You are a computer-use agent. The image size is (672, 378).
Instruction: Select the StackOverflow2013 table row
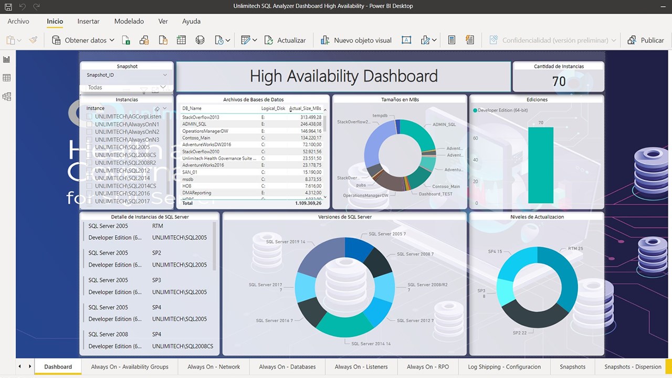pos(251,117)
